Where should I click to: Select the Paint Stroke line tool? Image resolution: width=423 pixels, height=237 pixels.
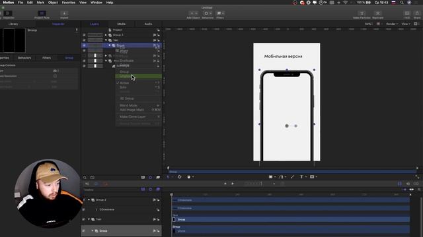(x=292, y=177)
